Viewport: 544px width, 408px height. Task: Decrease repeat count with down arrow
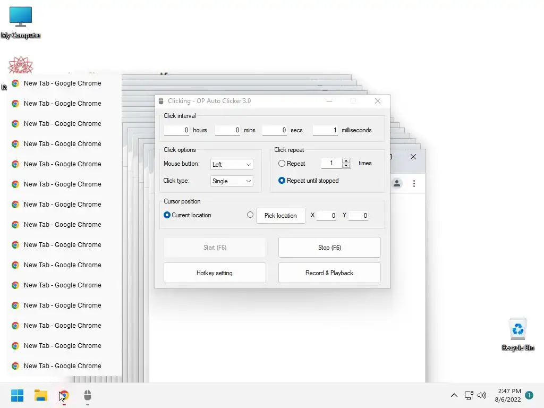click(x=346, y=166)
